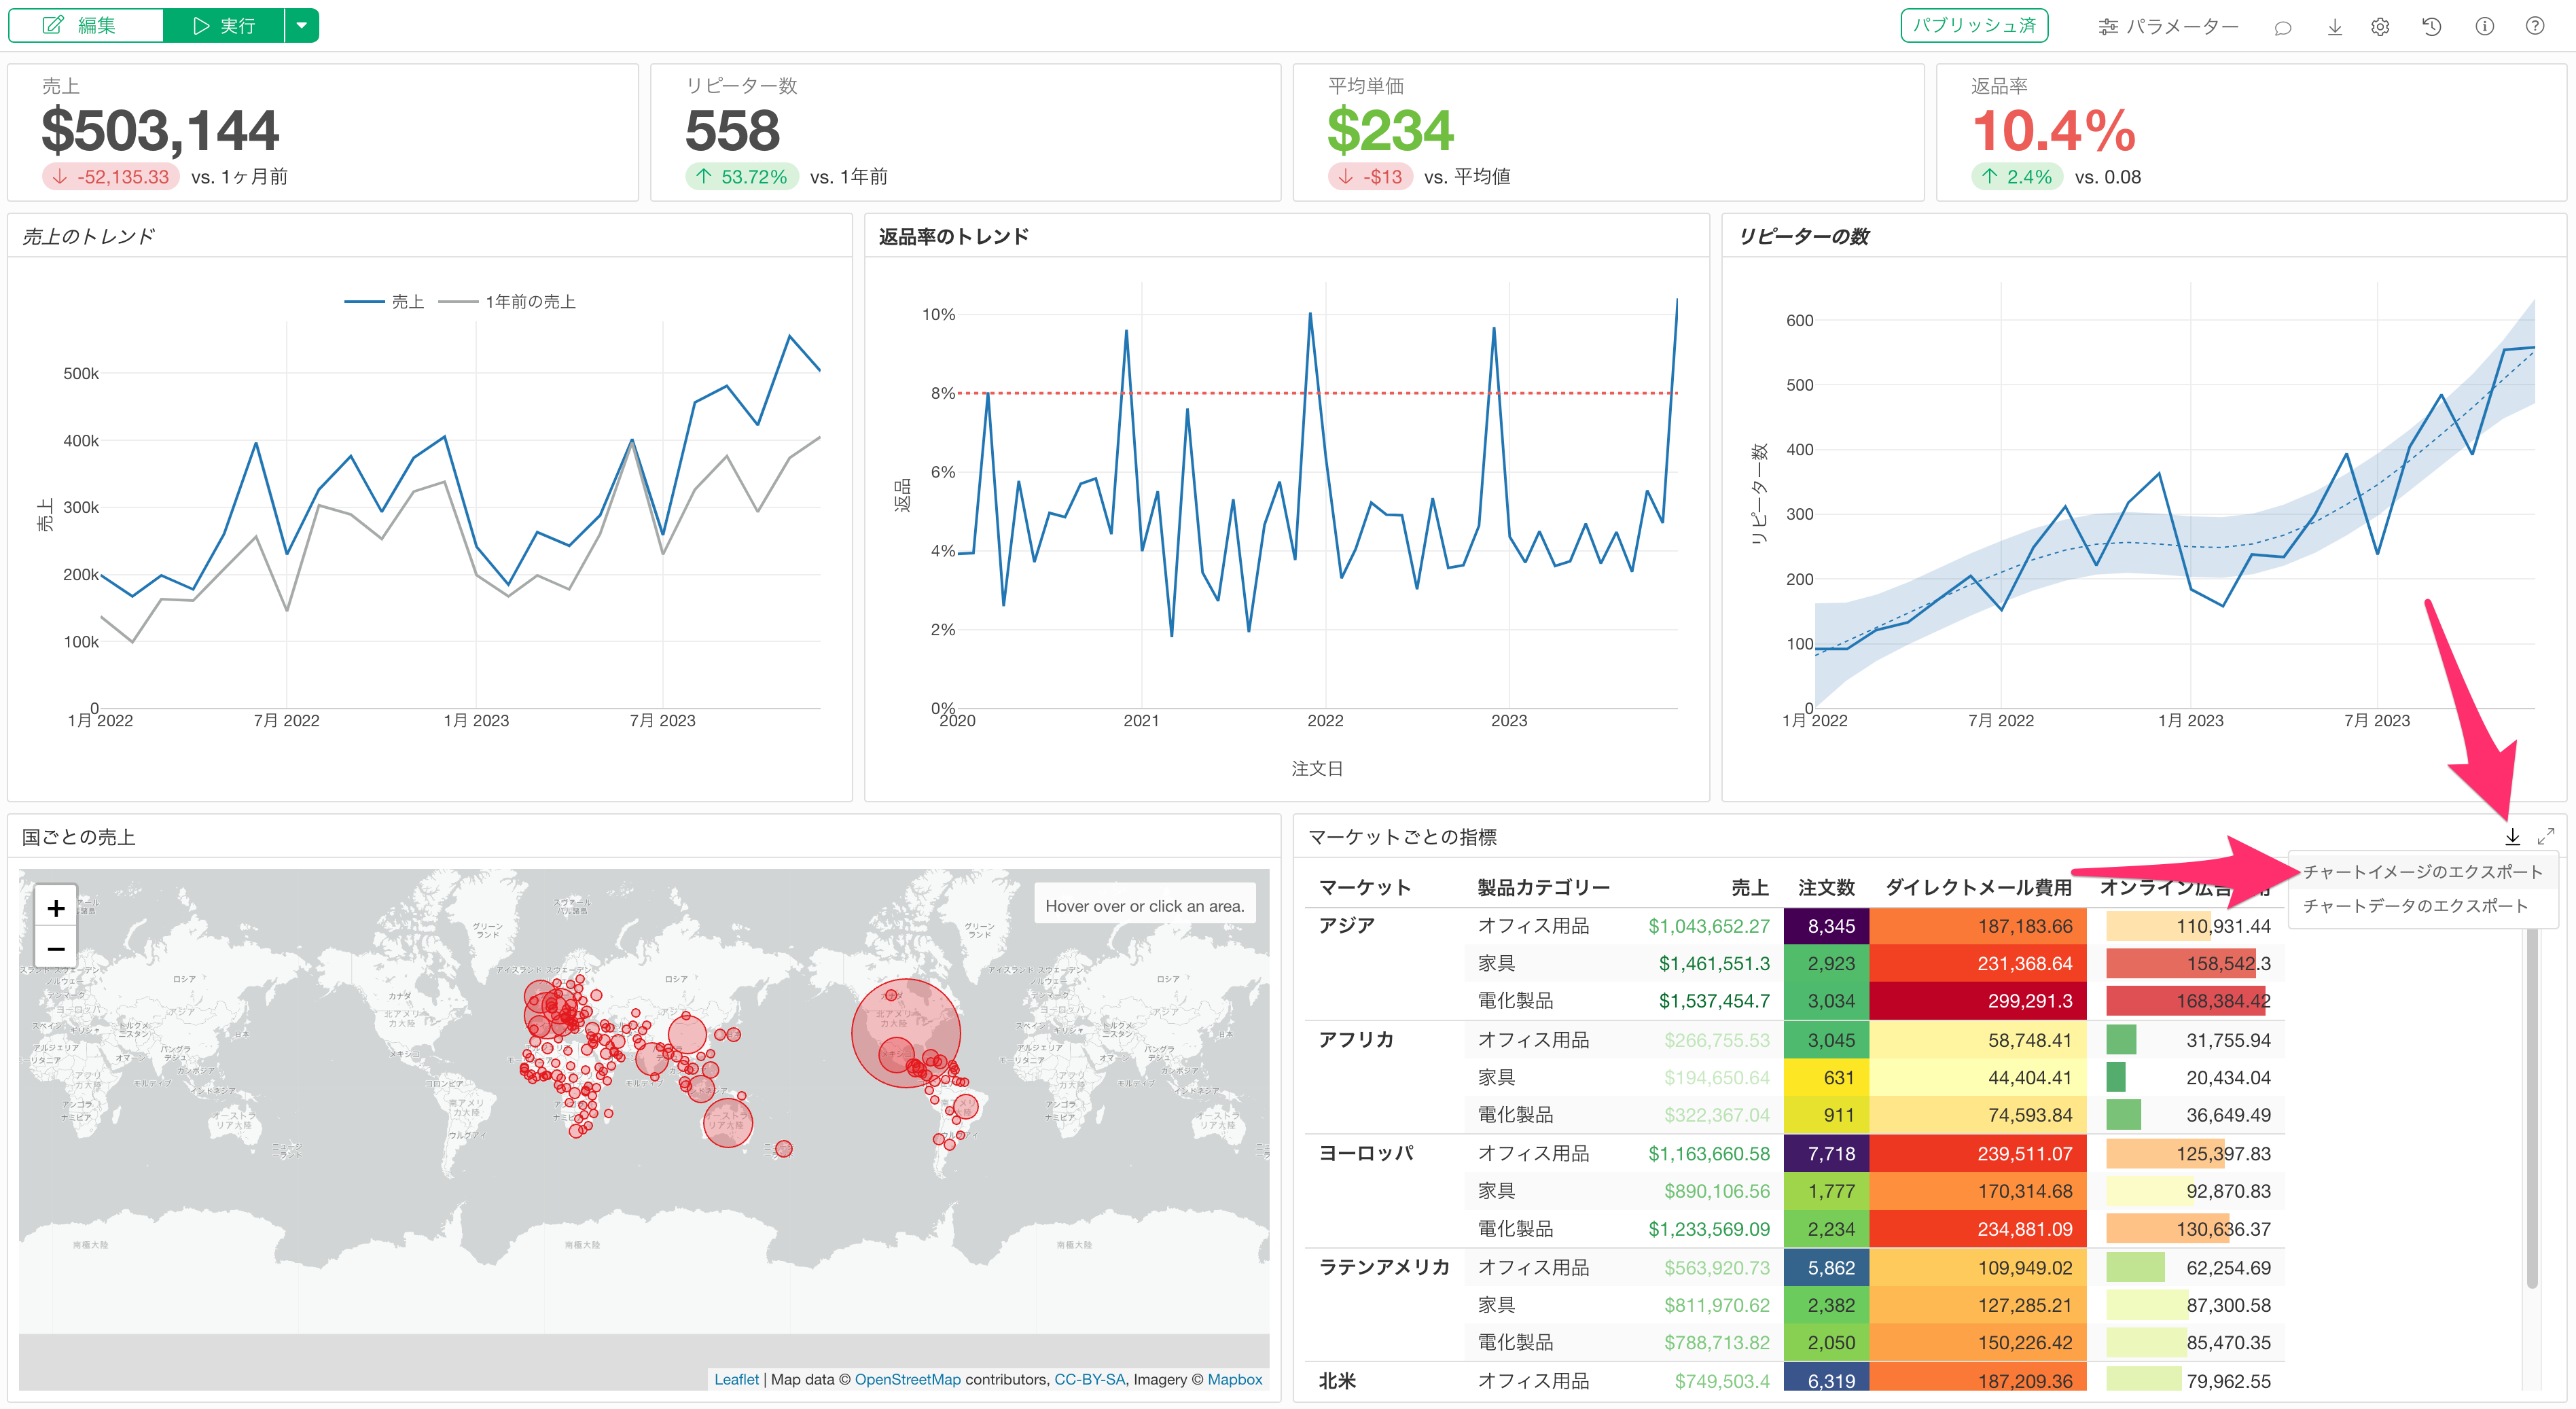Toggle the 1年前の売上 legend series
2576x1409 pixels.
(529, 302)
